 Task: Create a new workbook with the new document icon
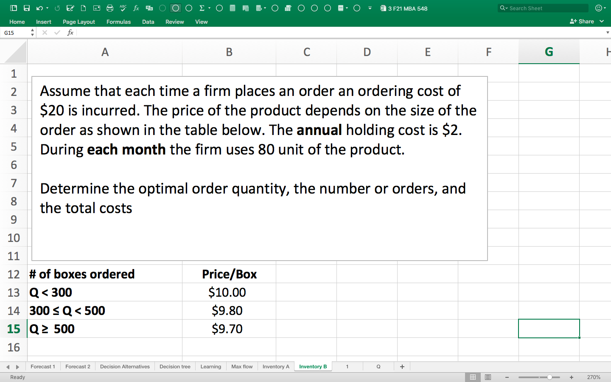click(83, 8)
